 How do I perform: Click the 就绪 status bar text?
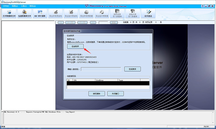tap(3, 126)
